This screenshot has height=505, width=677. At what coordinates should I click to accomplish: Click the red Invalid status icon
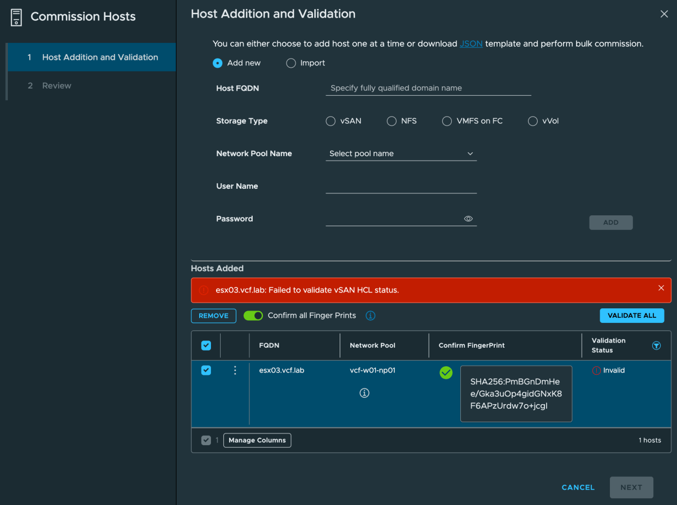click(596, 371)
